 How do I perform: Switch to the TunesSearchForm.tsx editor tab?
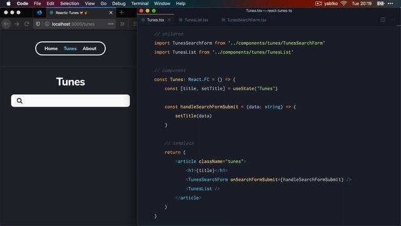point(246,19)
